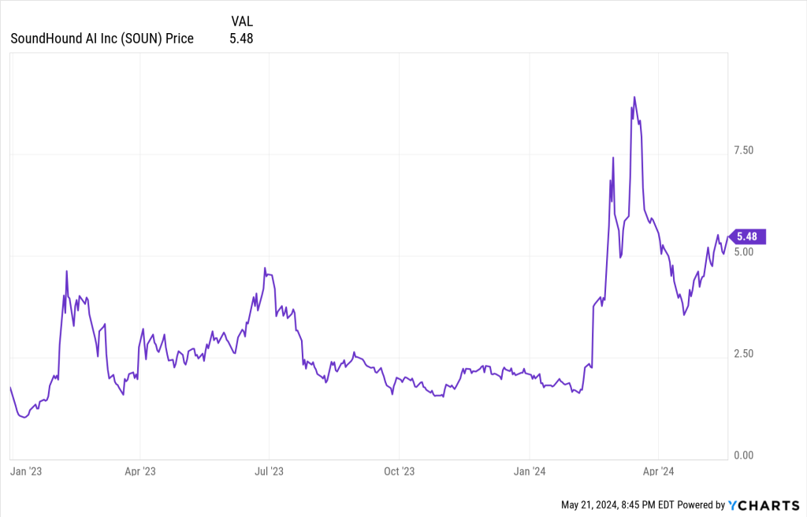Click the highest peak of the price line
This screenshot has height=517, width=807.
pos(634,98)
